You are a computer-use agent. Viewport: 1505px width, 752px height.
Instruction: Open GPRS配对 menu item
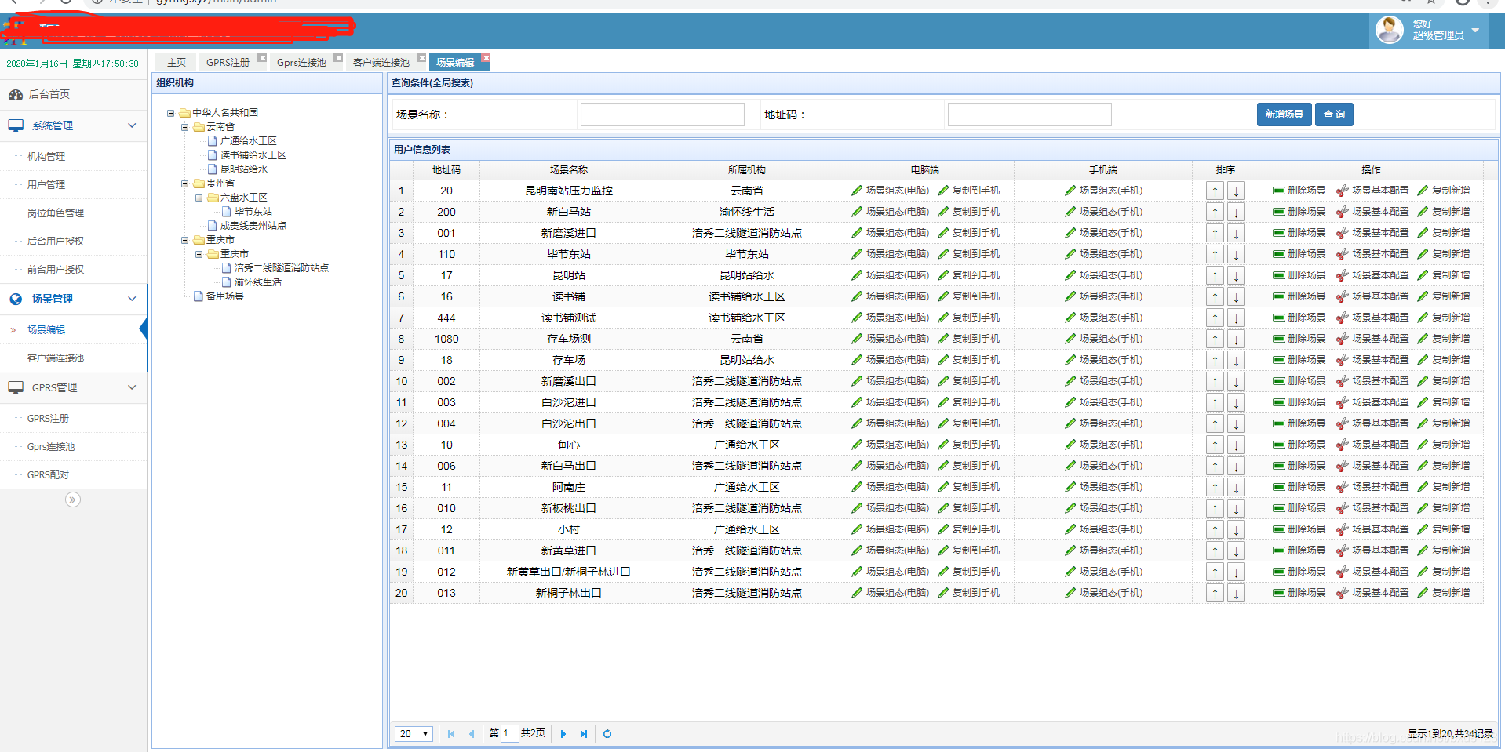pos(48,475)
